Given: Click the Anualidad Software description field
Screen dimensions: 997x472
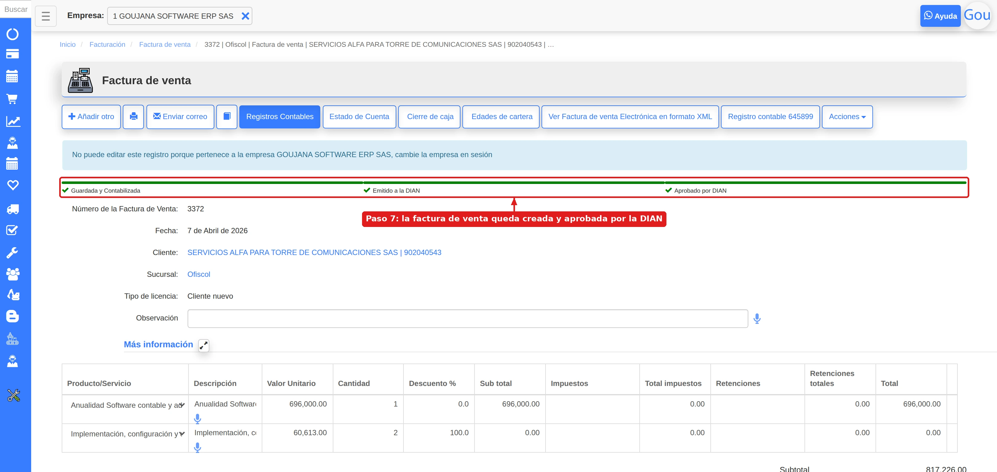Looking at the screenshot, I should 225,404.
